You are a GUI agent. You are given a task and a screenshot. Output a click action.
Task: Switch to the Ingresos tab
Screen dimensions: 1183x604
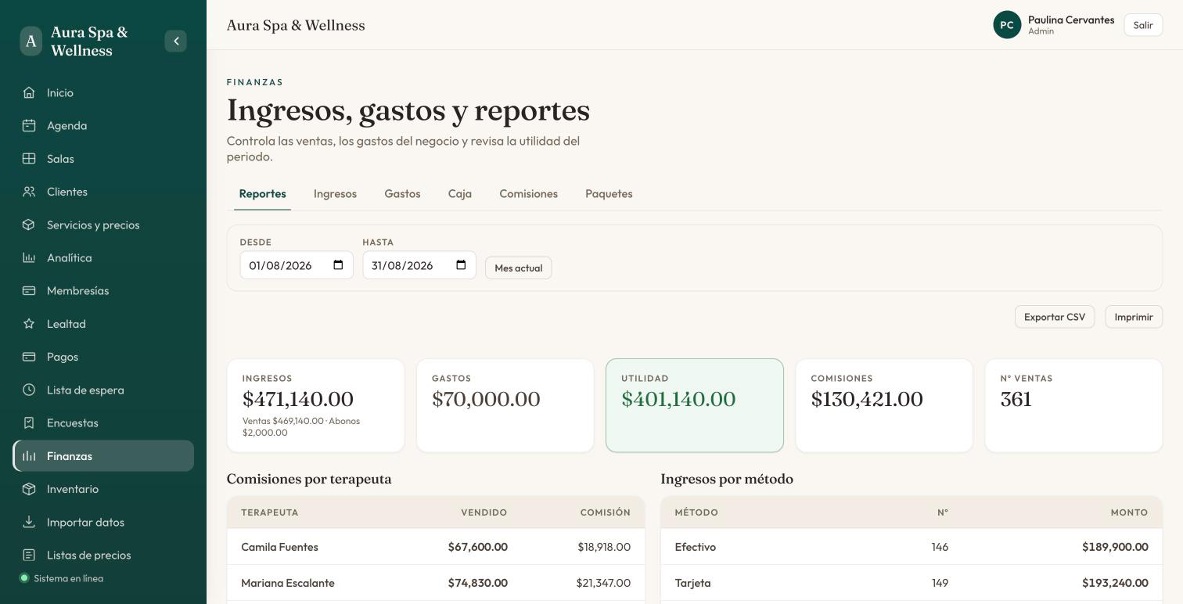coord(335,193)
